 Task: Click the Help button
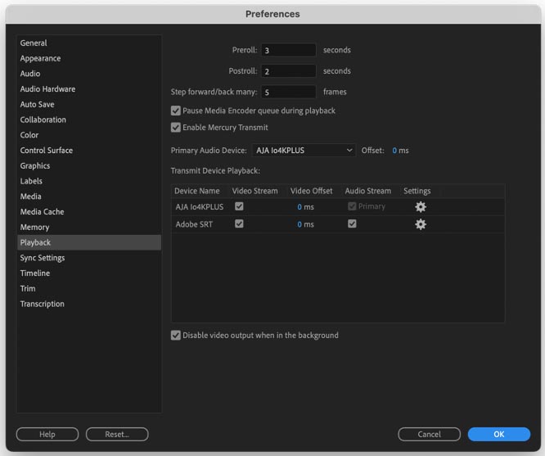[47, 434]
